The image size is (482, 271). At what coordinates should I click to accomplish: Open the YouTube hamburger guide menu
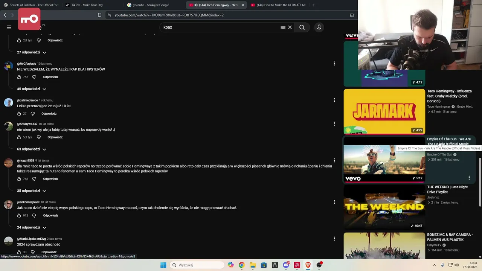(x=9, y=27)
